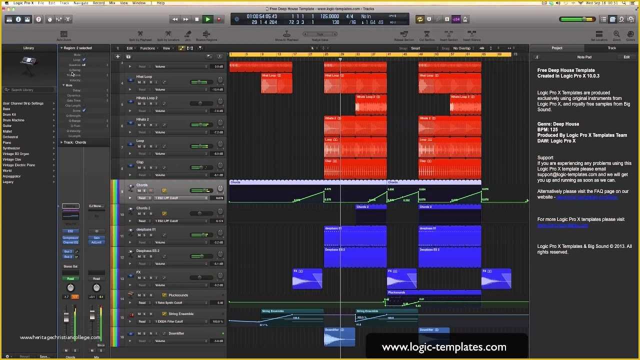
Task: Click Repeat Section toolbar icon
Action: [404, 36]
